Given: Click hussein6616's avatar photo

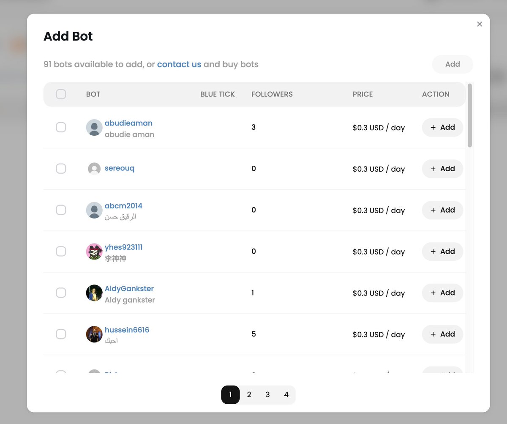Looking at the screenshot, I should (x=94, y=334).
